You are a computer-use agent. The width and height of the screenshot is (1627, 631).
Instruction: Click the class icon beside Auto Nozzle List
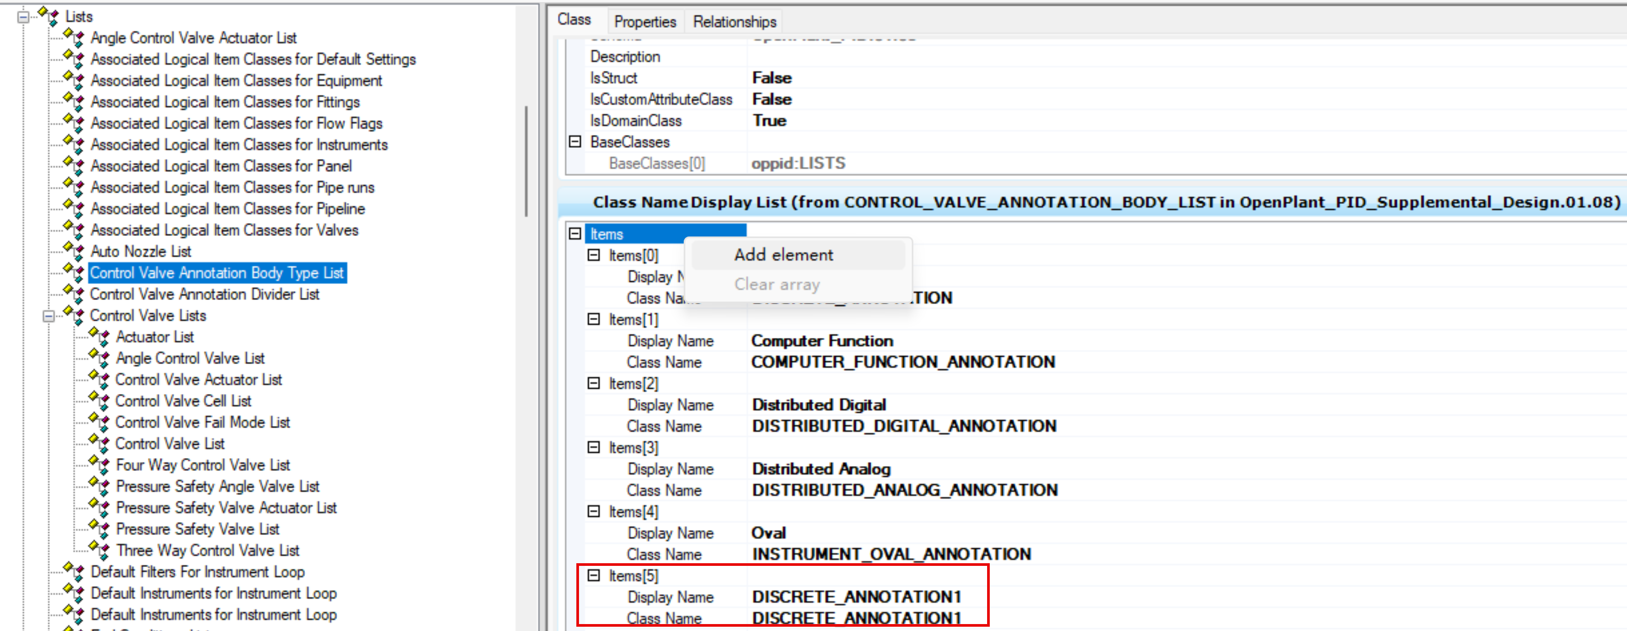(x=74, y=251)
